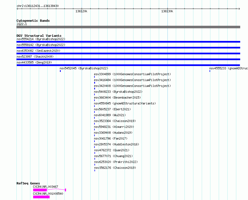The width and height of the screenshot is (248, 200).
Task: Open variant nsv5948231 (Almarri2020)
Action: point(114,127)
